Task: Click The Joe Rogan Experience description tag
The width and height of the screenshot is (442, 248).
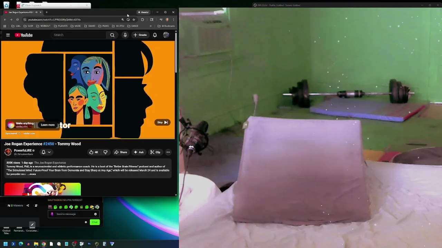Action: [50, 163]
